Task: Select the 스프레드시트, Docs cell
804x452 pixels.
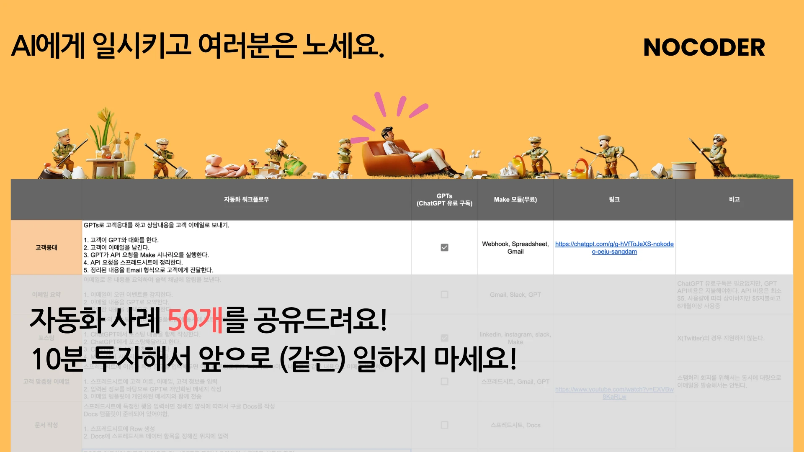Action: [515, 424]
